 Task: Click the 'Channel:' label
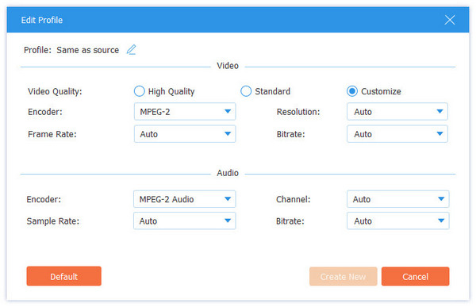click(x=294, y=199)
